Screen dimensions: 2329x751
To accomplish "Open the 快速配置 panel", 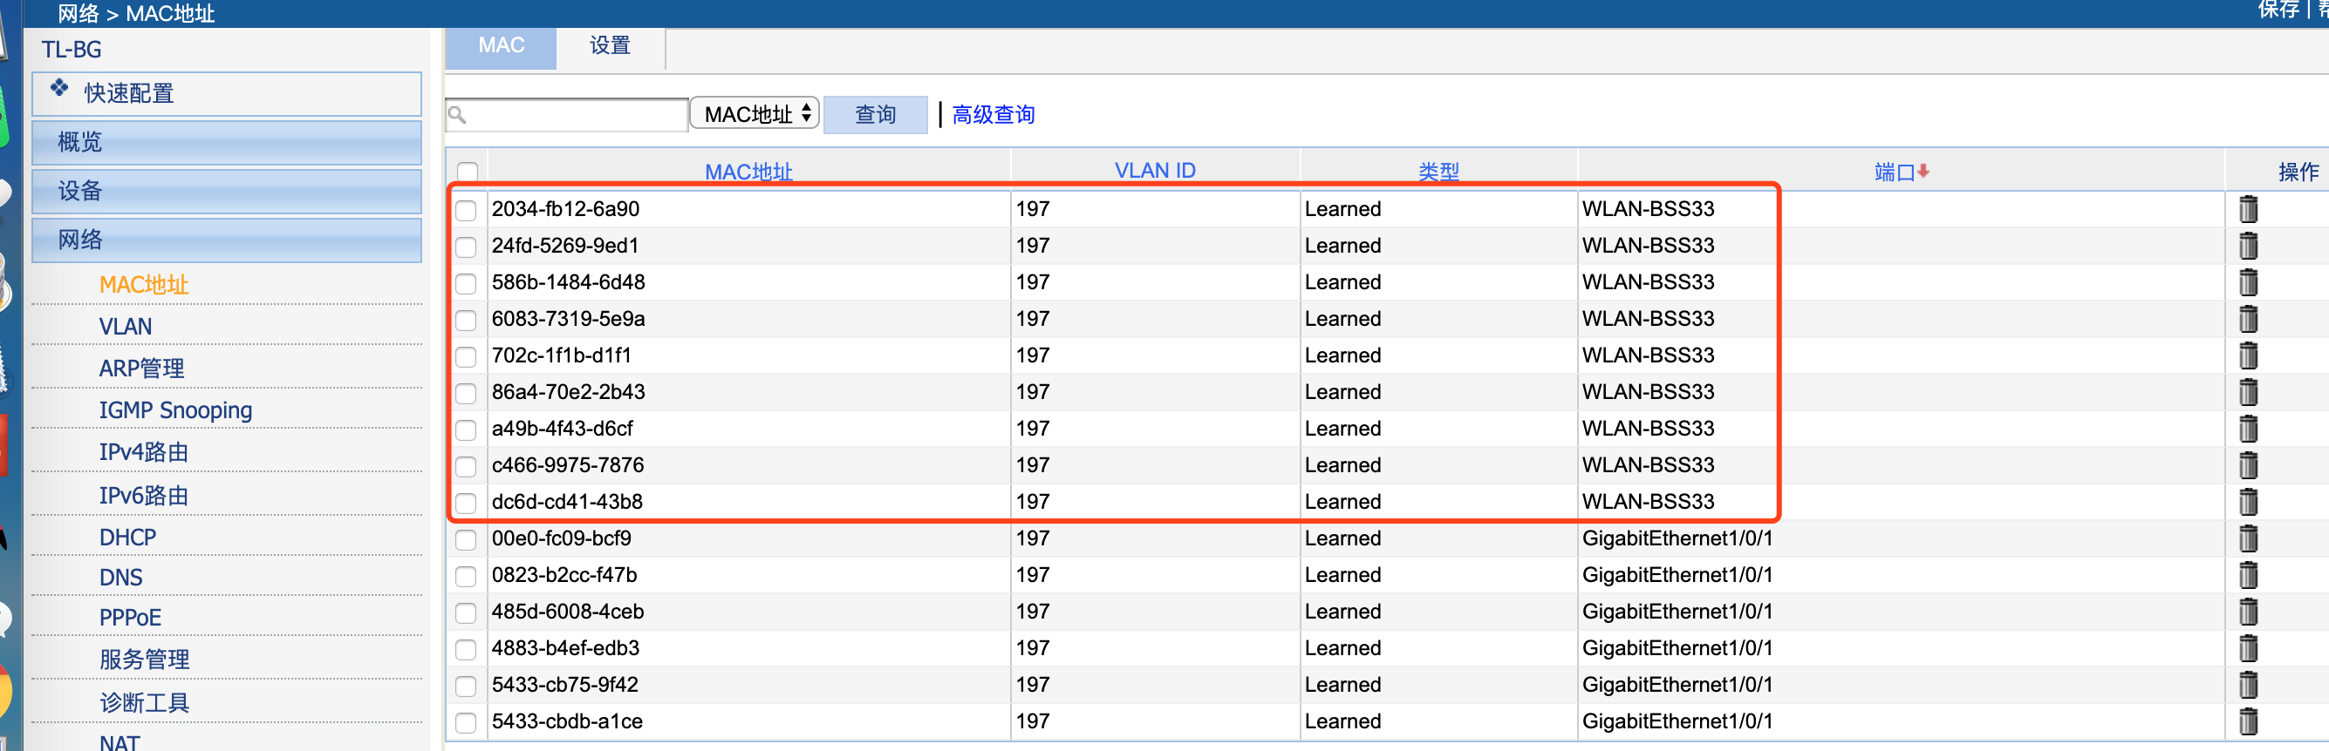I will 227,94.
